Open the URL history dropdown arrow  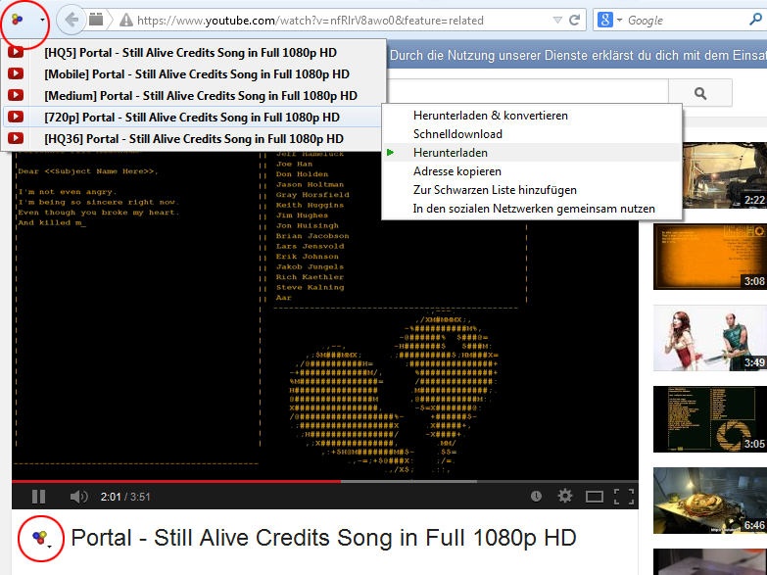point(557,20)
